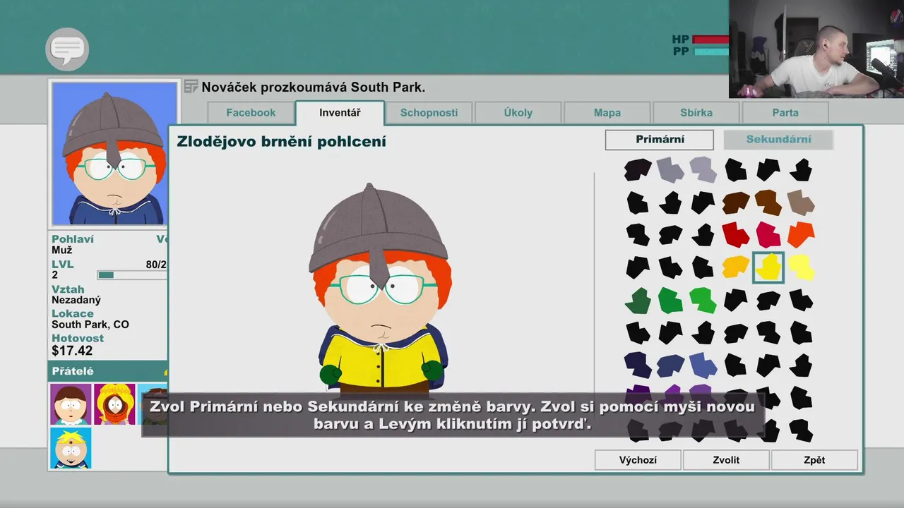Choose the dark forest green dye swatch
Image resolution: width=904 pixels, height=508 pixels.
tap(638, 301)
